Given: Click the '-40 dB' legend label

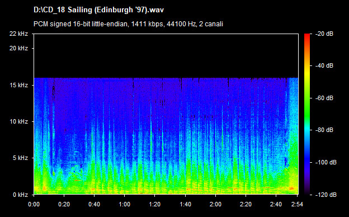Looking at the screenshot, I should coord(324,66).
